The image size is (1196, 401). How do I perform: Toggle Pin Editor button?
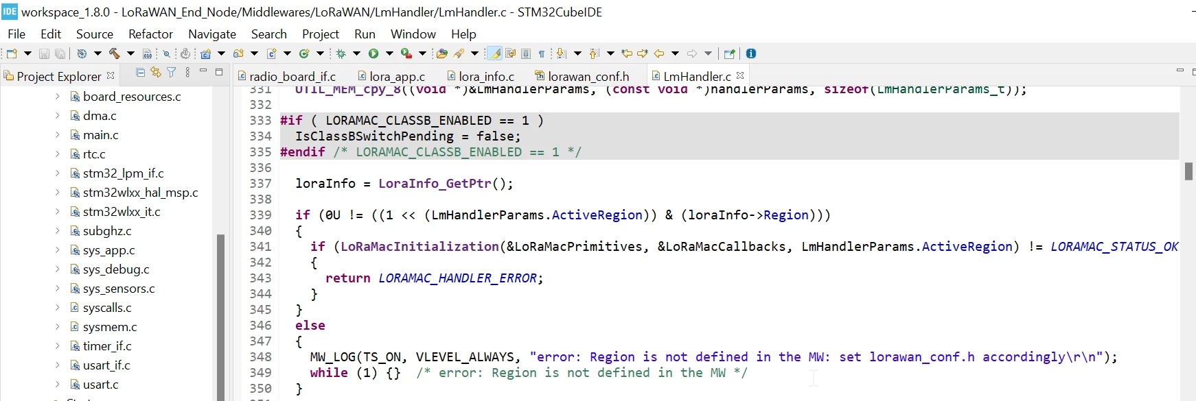click(x=730, y=53)
